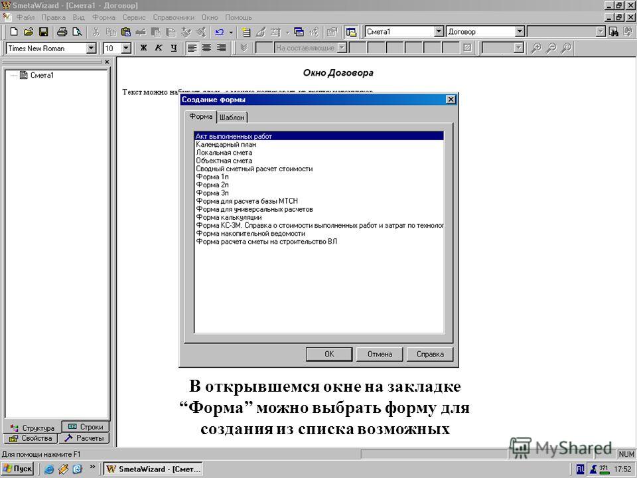The height and width of the screenshot is (478, 637).
Task: Toggle underline formatting Ч
Action: 173,48
